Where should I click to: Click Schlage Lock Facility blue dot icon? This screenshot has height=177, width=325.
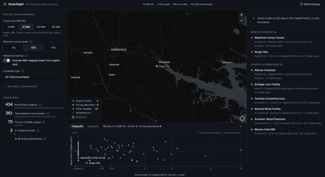[252, 84]
